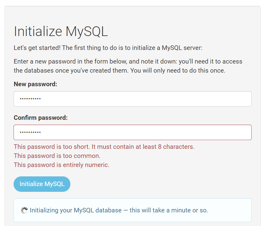Click the "Initialize MySQL" page heading

(61, 31)
